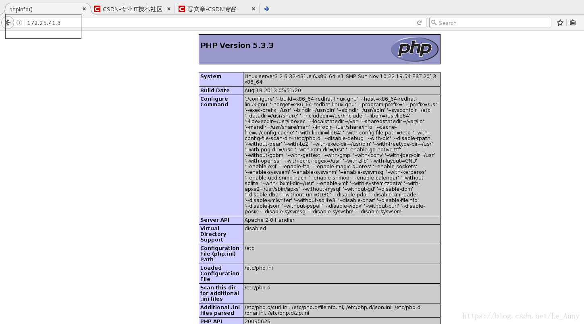This screenshot has width=584, height=324.
Task: Close the CSDN-专业IT技术社区 tab
Action: [x=168, y=9]
